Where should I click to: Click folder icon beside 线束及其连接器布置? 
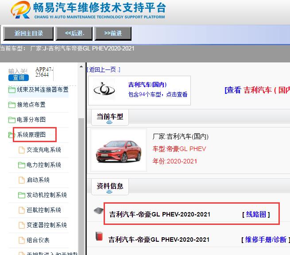12,90
